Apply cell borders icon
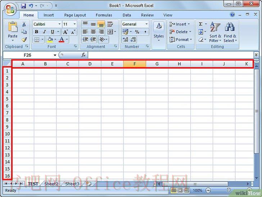This screenshot has height=197, width=262. (x=37, y=40)
